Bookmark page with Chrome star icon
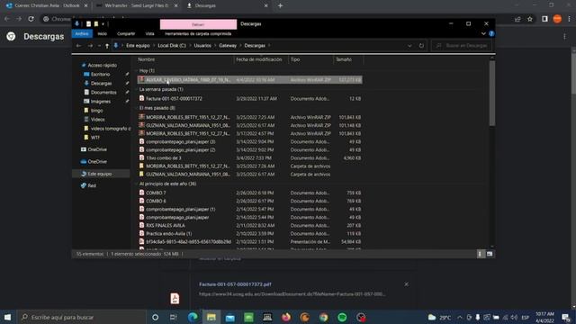This screenshot has height=324, width=576. coord(530,19)
